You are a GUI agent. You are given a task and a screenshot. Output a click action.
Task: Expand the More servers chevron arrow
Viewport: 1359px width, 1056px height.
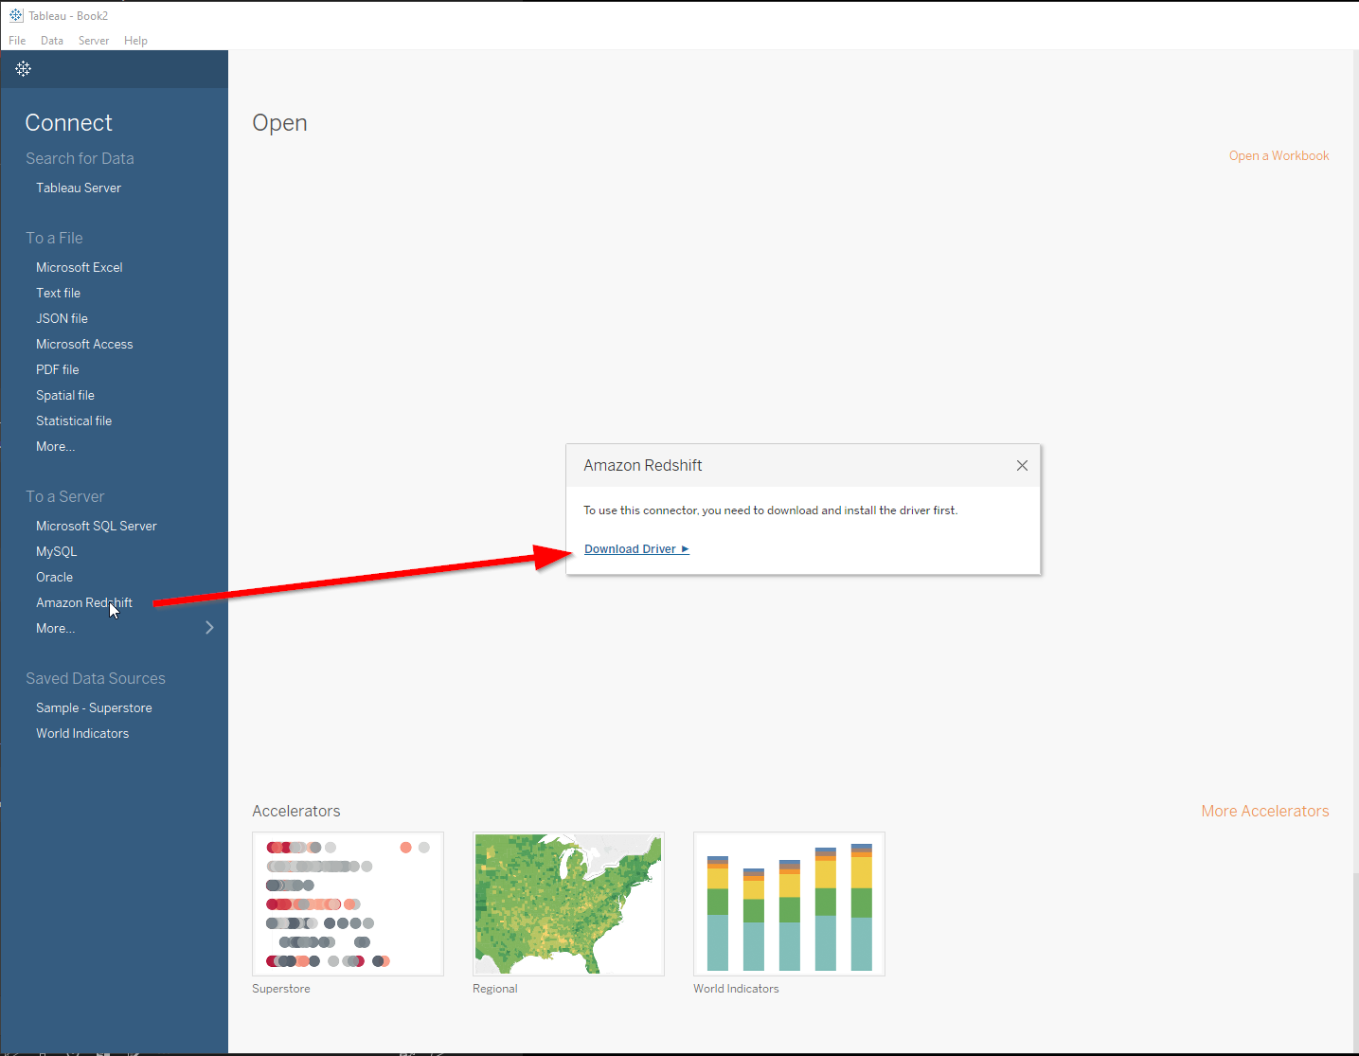209,628
